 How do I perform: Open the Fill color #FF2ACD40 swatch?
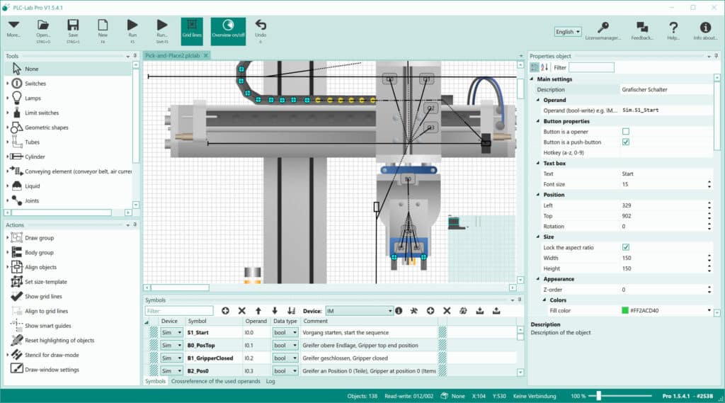click(625, 310)
